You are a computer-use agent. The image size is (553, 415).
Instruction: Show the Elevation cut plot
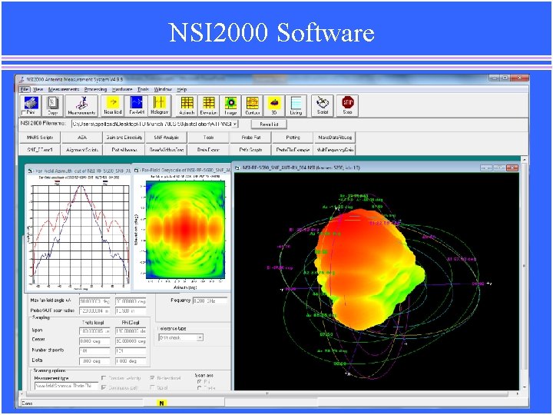point(208,105)
